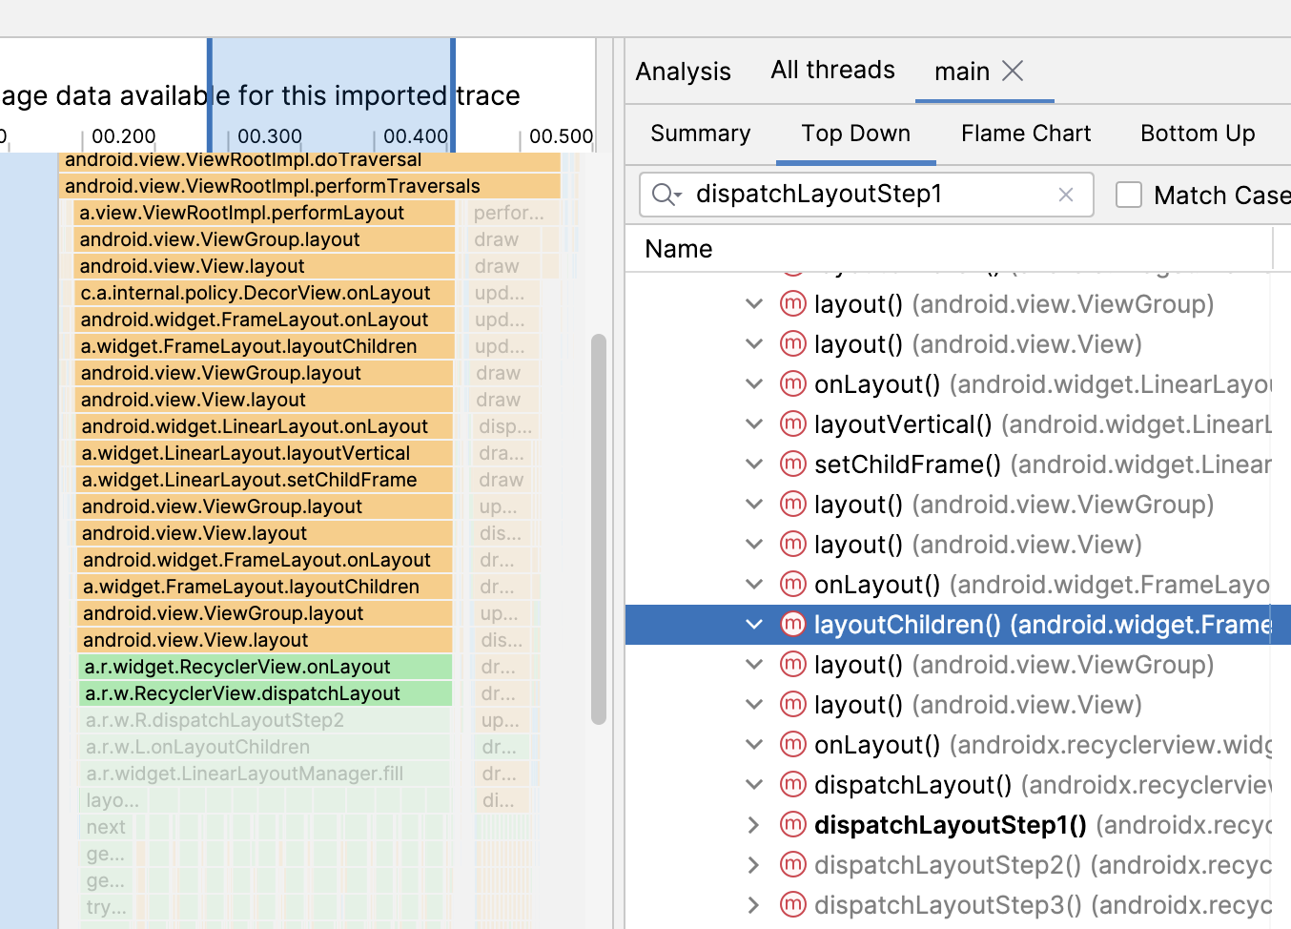Collapse the layoutChildren() tree node
Screen dimensions: 1291x929
pos(753,625)
